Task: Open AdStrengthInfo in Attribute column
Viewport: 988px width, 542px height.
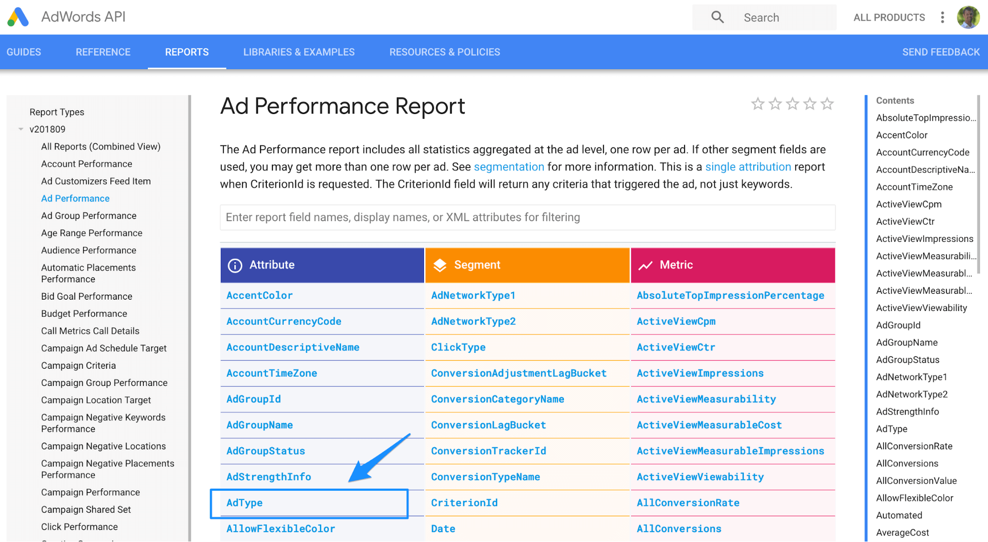Action: (269, 477)
